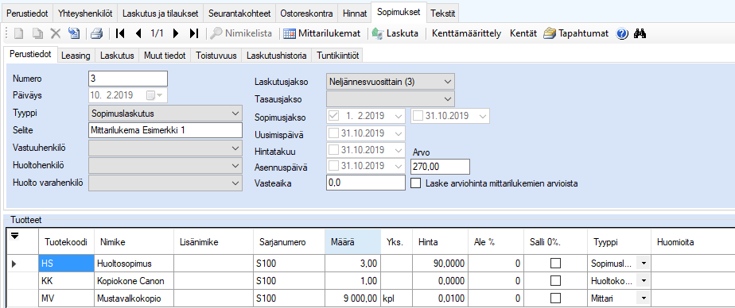Switch to Toistuvuus sub-tab

(x=216, y=56)
